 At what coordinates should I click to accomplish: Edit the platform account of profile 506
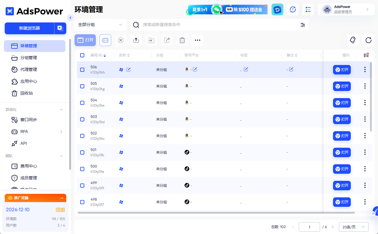[195, 69]
